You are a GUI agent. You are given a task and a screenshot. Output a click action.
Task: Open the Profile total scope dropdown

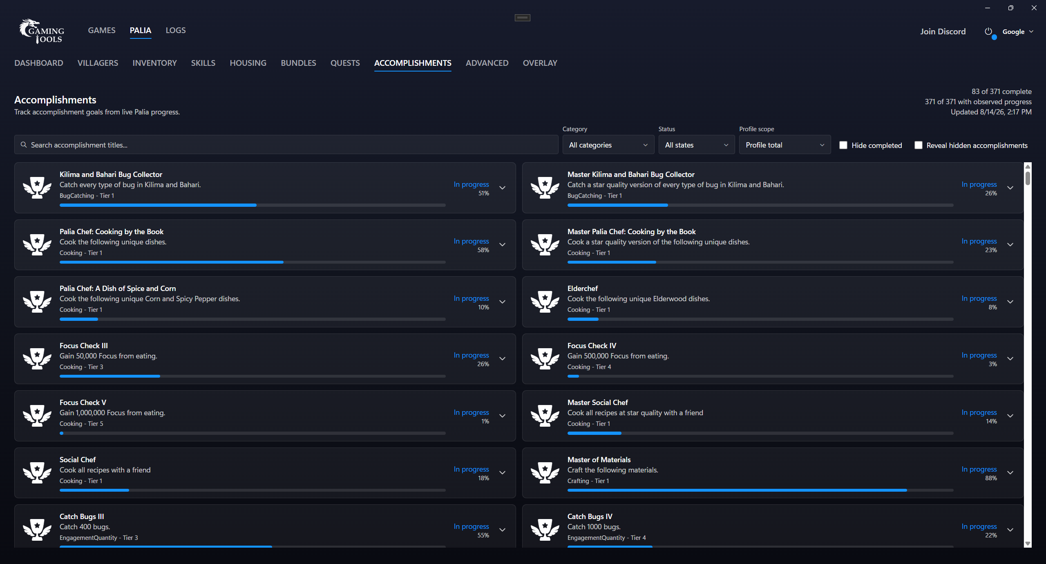785,145
